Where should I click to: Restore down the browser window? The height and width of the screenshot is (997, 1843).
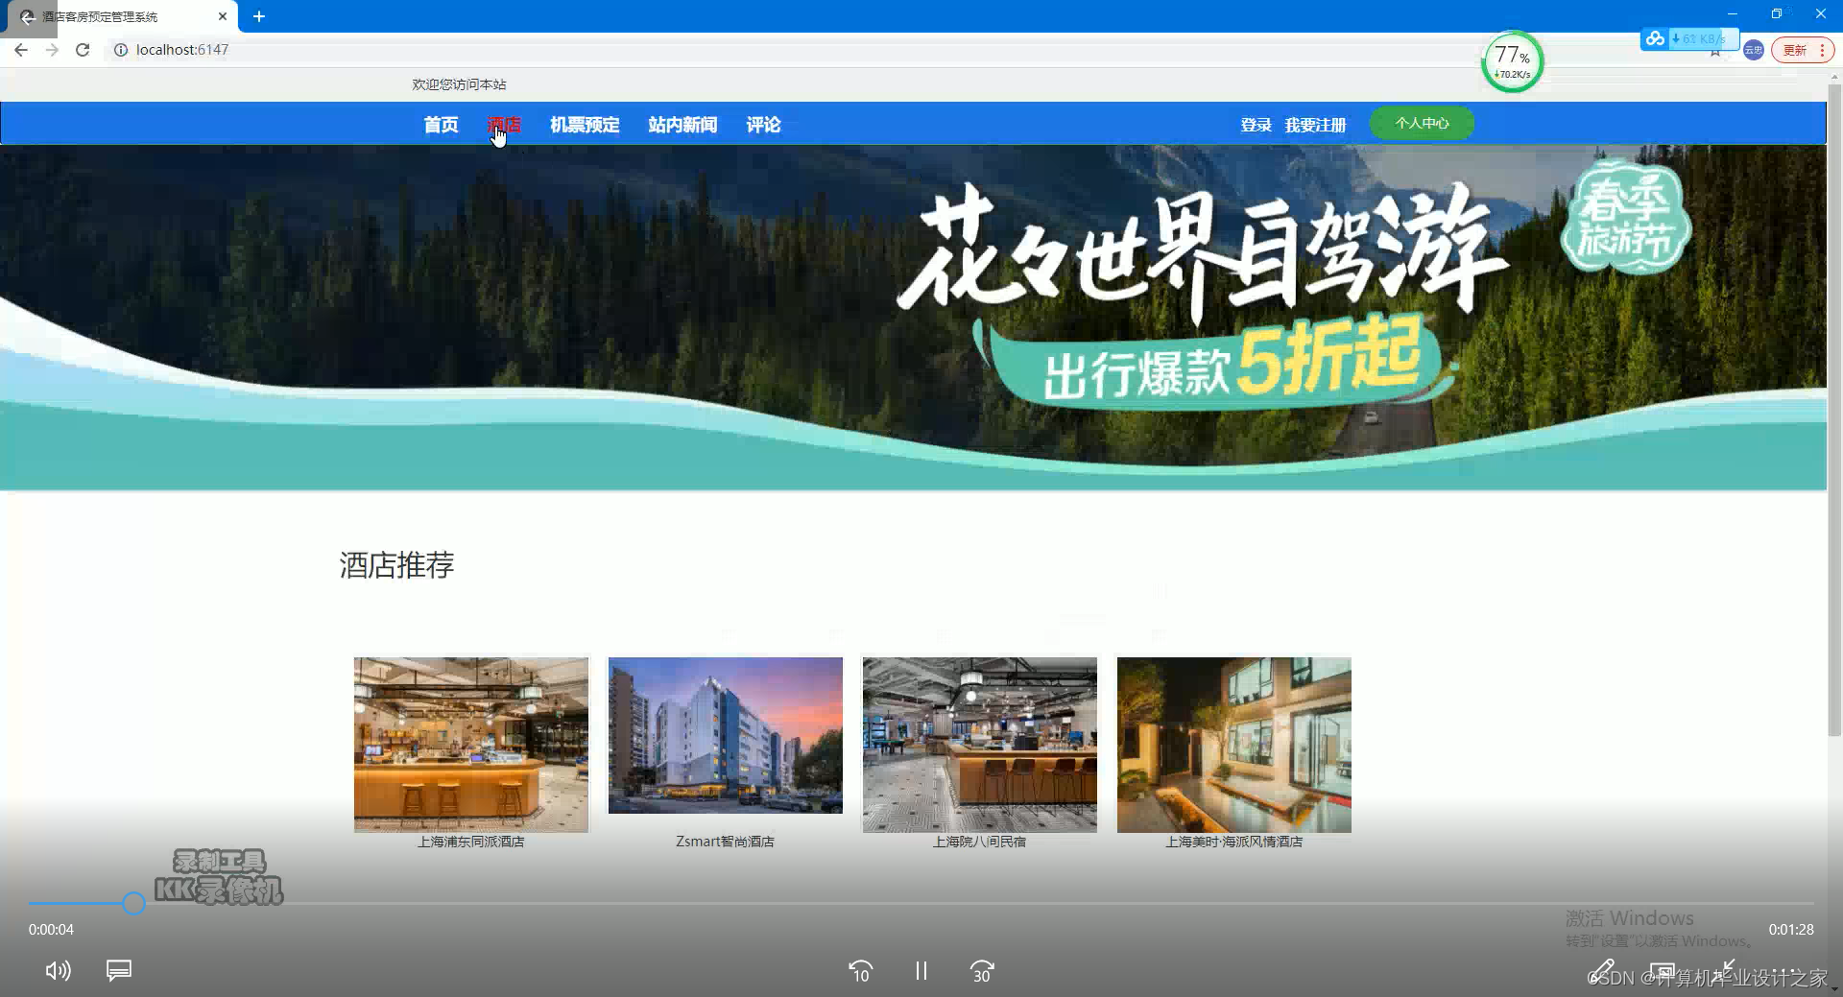click(x=1777, y=14)
